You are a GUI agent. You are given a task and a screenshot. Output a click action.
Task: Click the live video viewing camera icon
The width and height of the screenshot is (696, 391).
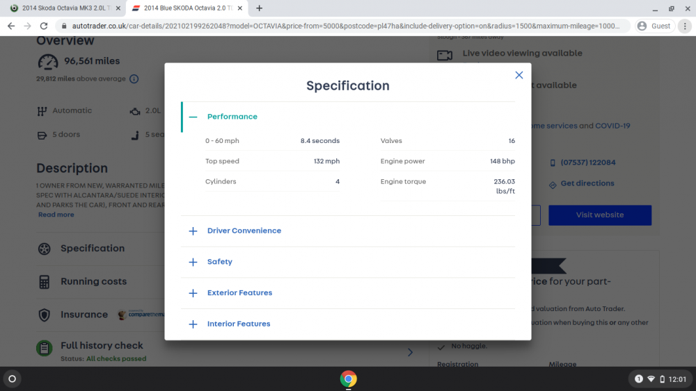point(445,56)
